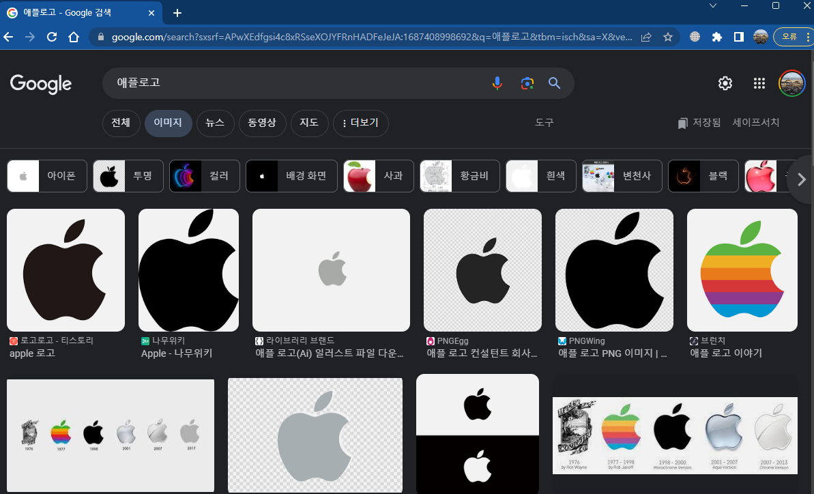Screen dimensions: 814x494
Task: Click the 'Apple - 나무위키' result title
Action: pyautogui.click(x=177, y=353)
